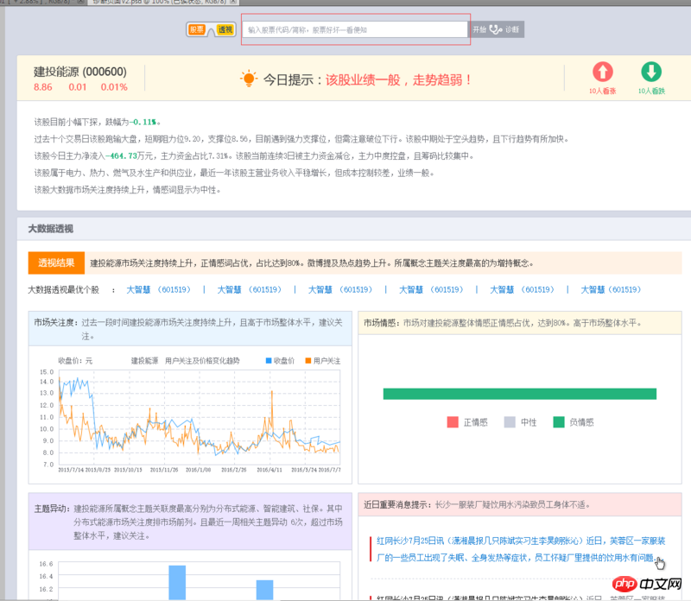The width and height of the screenshot is (691, 601).
Task: Close the v2.psd document tab in Photoshop
Action: [233, 3]
